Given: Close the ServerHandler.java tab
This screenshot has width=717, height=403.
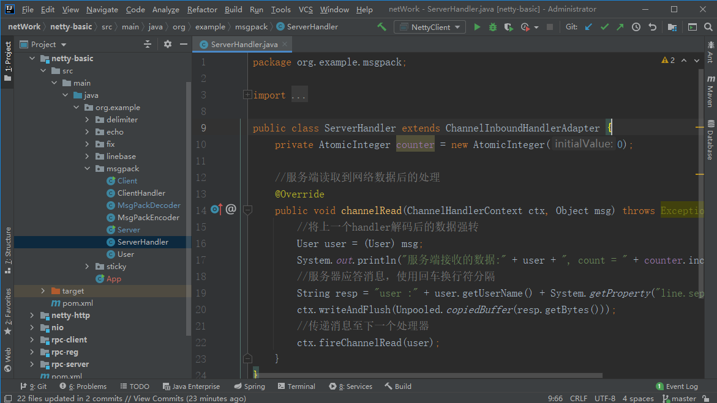Looking at the screenshot, I should pyautogui.click(x=285, y=44).
